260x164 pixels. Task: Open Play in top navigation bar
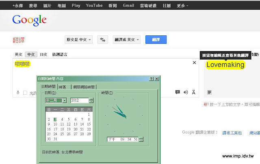(x=76, y=6)
